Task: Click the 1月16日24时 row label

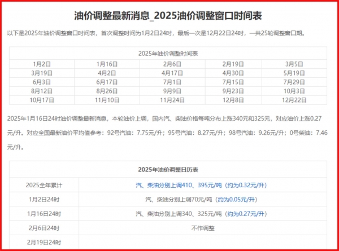Action: click(44, 214)
